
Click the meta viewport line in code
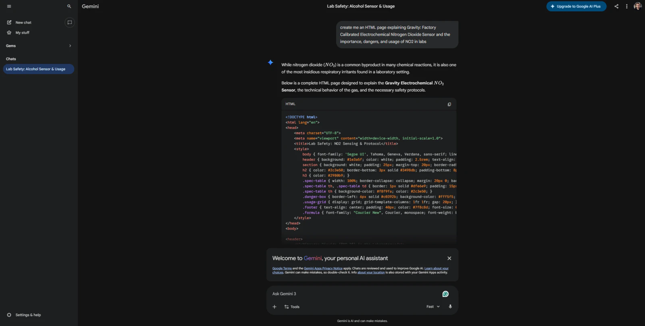(368, 139)
